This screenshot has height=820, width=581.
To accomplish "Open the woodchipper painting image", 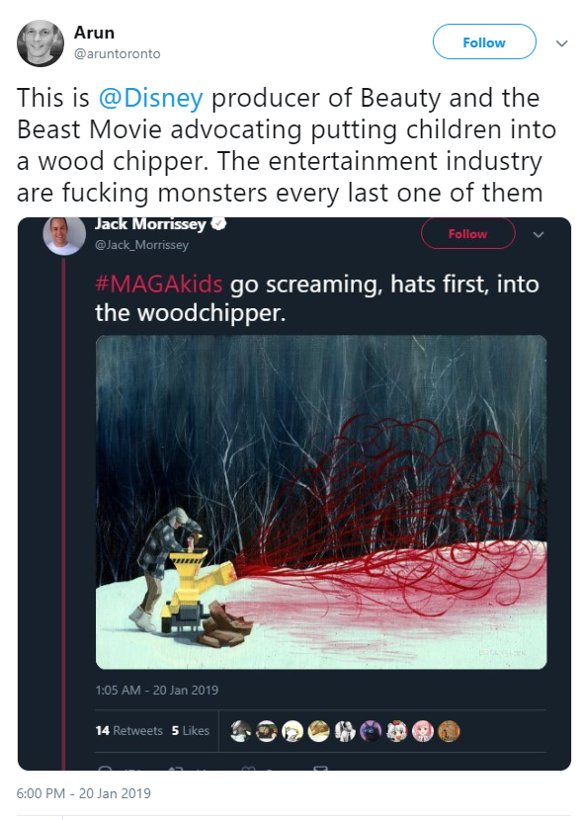I will click(321, 502).
